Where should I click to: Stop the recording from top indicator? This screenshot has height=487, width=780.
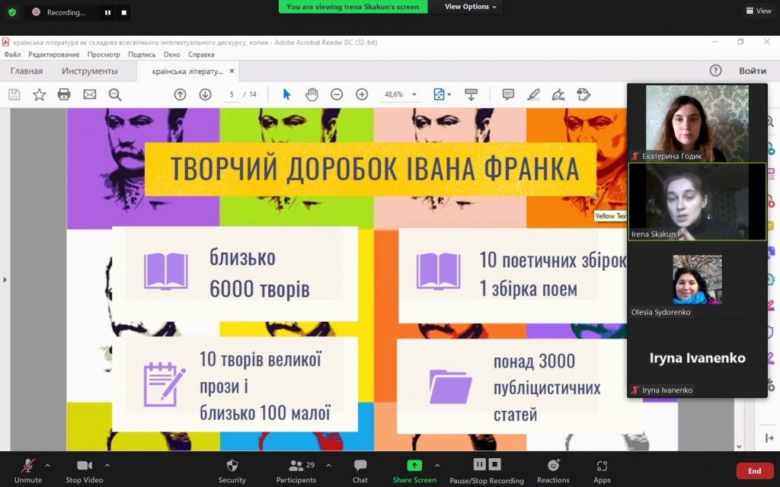click(x=124, y=12)
